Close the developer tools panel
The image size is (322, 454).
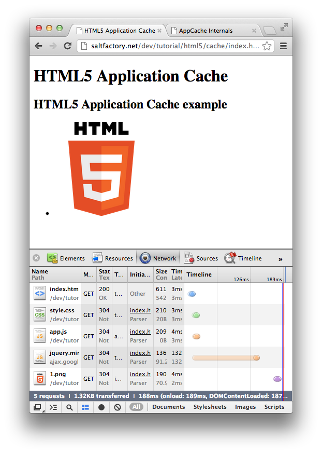click(36, 258)
